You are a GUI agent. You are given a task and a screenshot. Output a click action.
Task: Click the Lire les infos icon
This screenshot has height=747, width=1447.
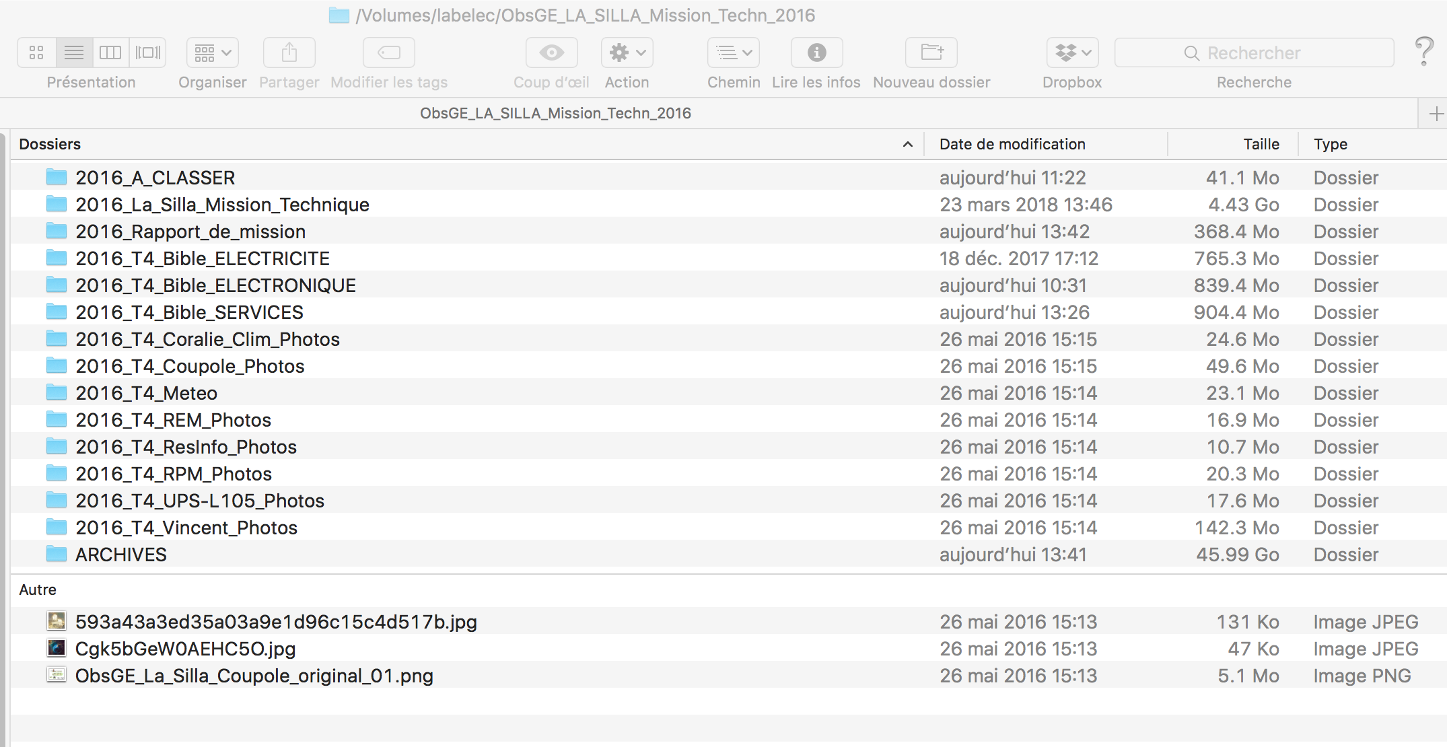(816, 52)
